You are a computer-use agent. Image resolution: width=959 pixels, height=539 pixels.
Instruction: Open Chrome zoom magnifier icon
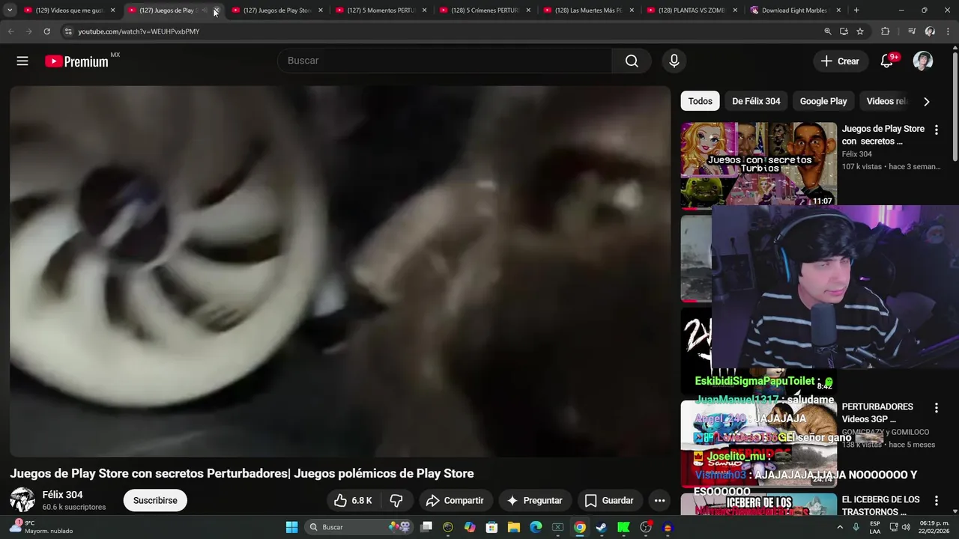point(828,31)
